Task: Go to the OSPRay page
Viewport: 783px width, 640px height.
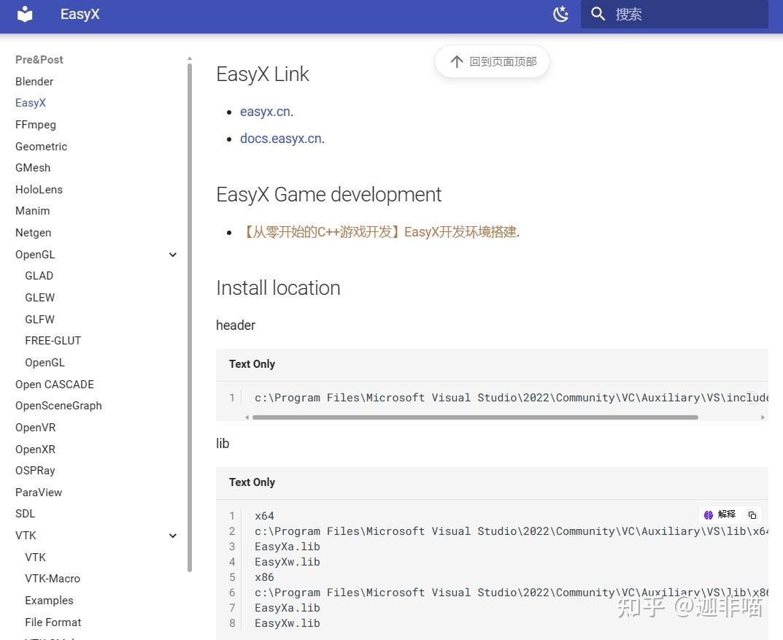Action: click(35, 471)
